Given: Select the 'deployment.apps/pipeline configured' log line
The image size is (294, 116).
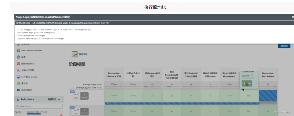Looking at the screenshot, I should pyautogui.click(x=36, y=32).
